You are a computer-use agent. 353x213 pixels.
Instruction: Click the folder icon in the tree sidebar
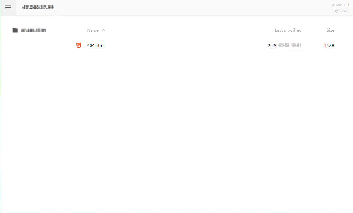point(15,30)
